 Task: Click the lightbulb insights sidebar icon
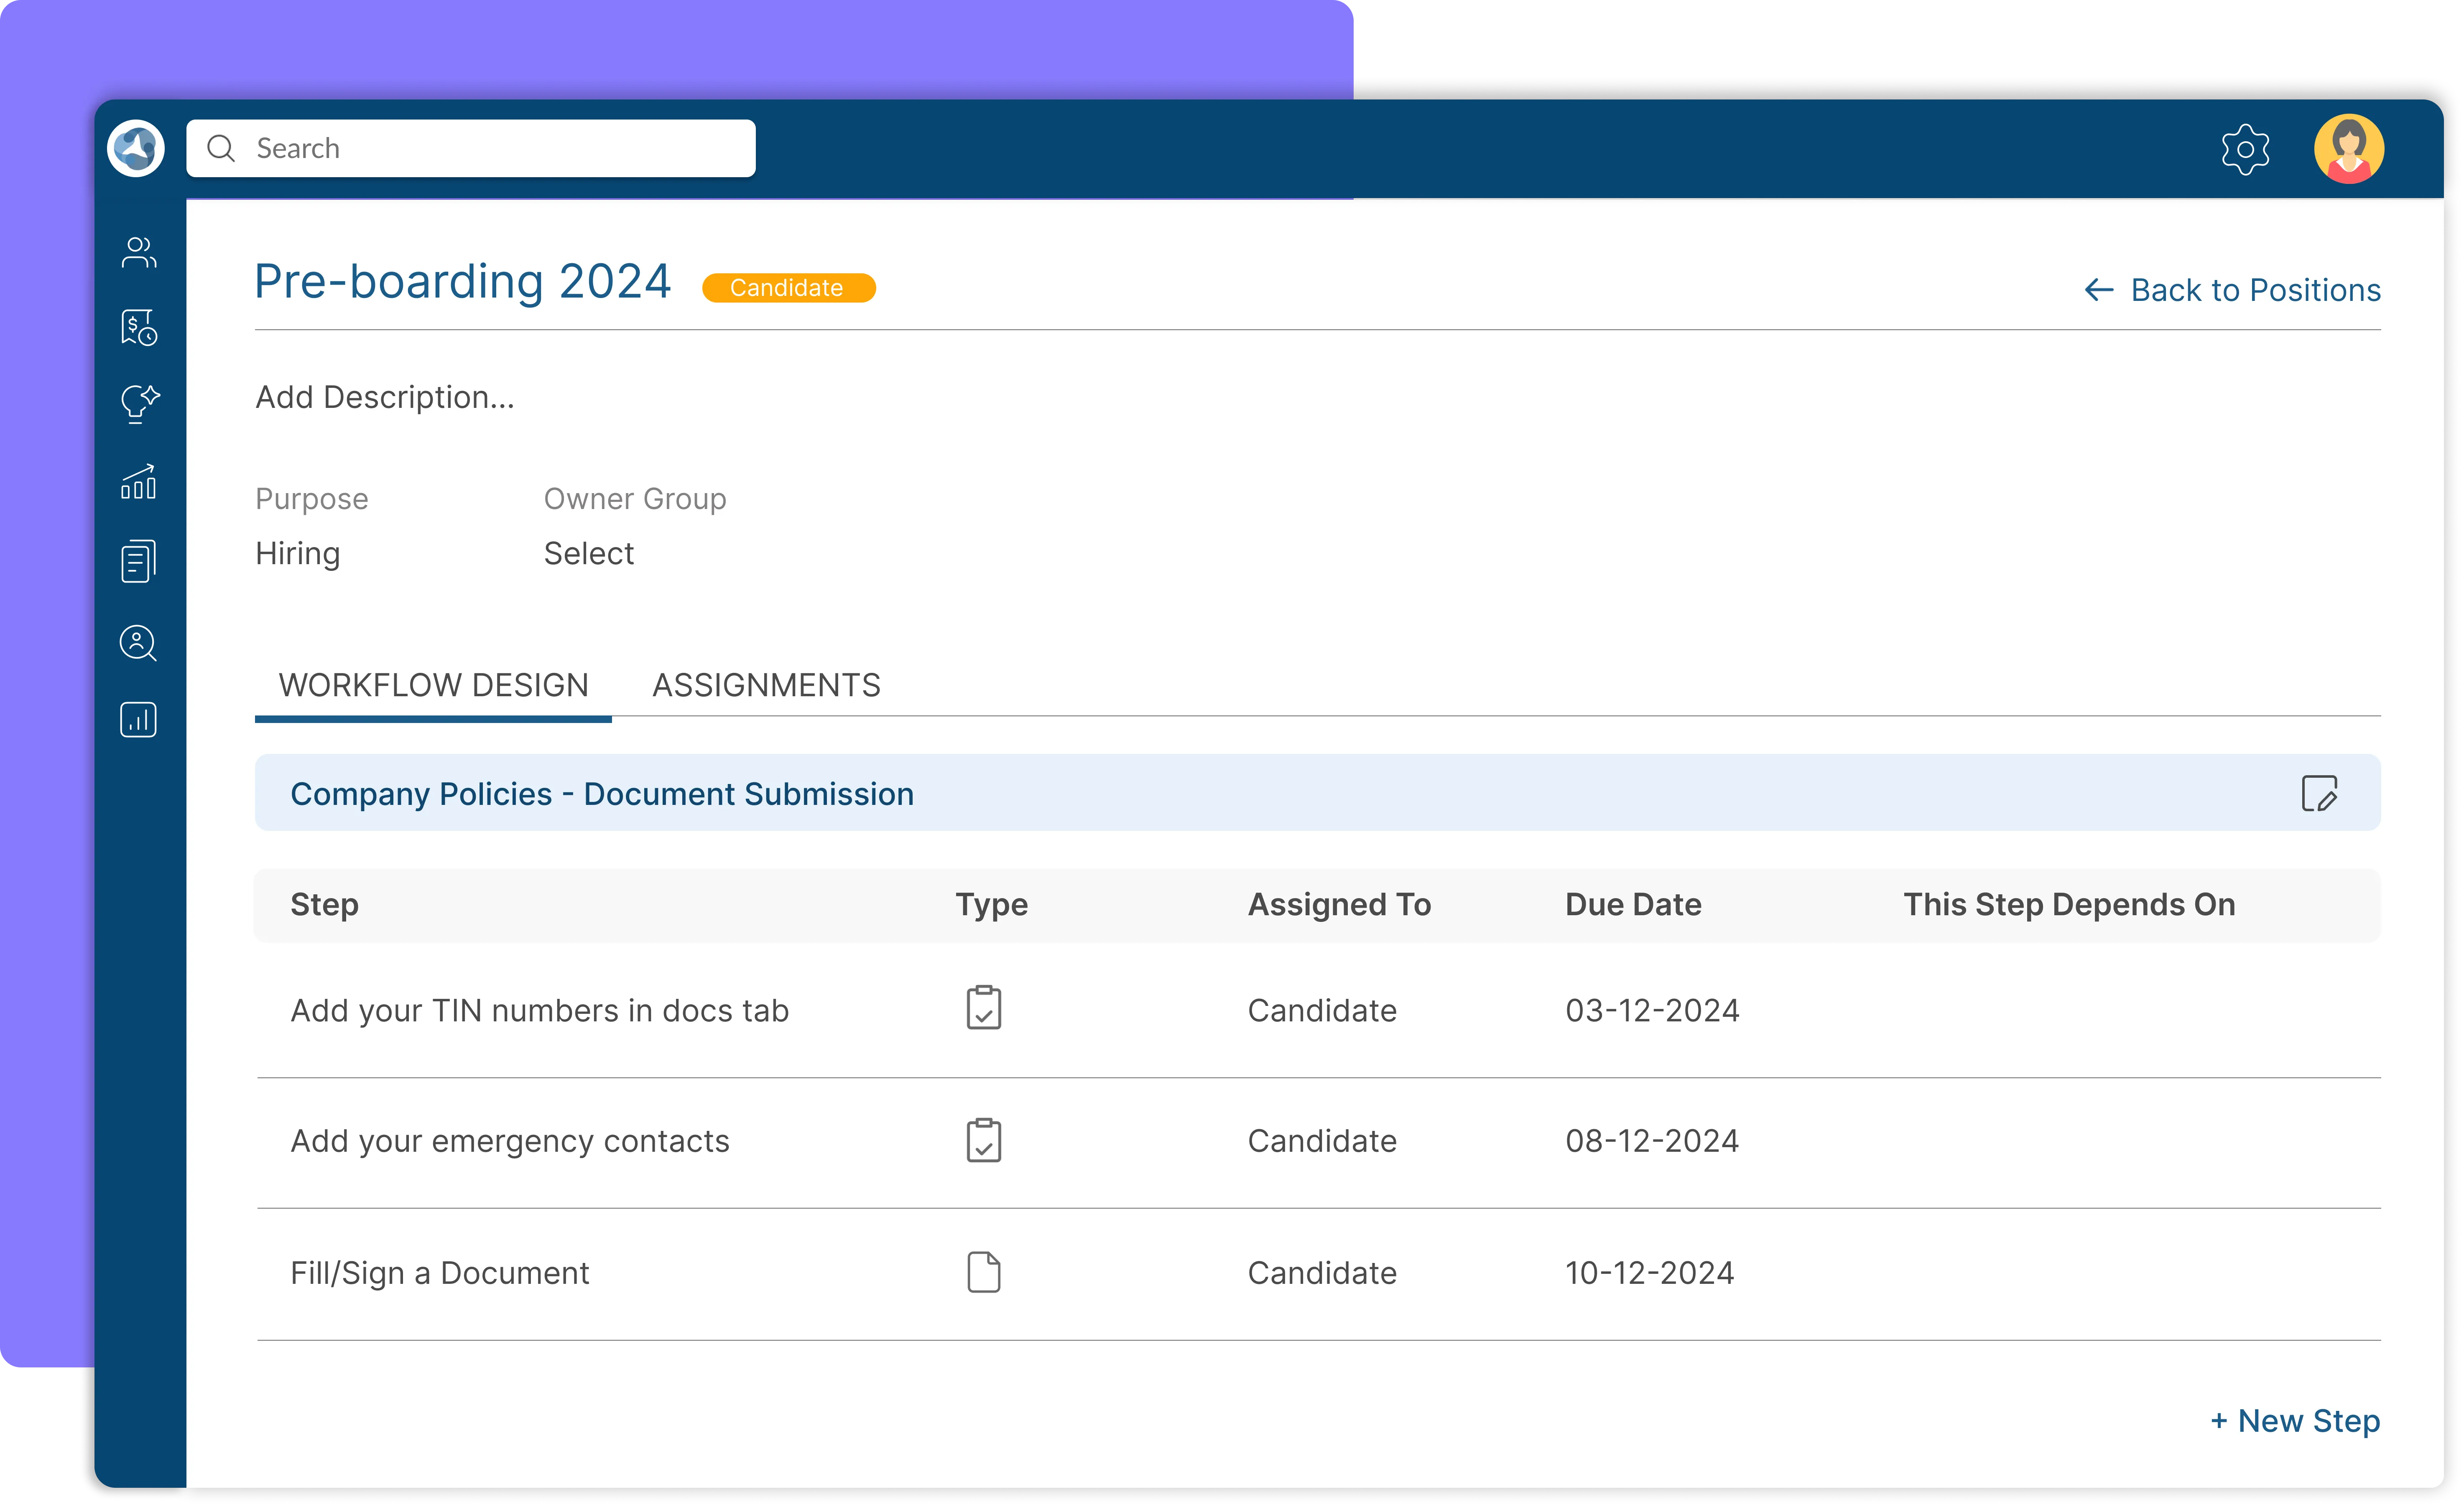coord(138,404)
